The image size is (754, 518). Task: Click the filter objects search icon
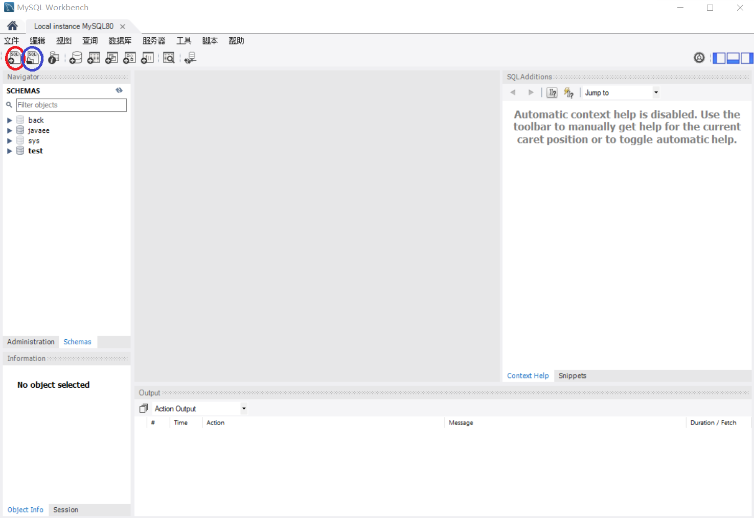point(9,105)
